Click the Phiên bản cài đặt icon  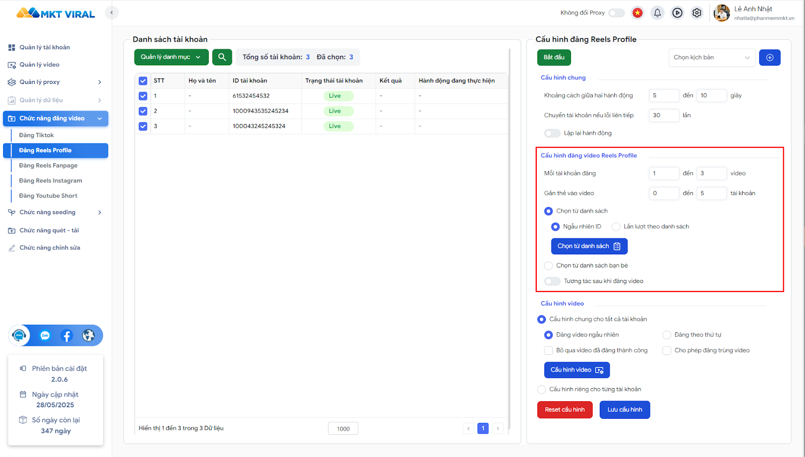[x=23, y=369]
